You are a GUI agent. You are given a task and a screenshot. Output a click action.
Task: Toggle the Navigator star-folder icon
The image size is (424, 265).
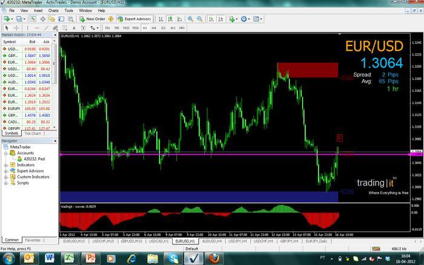[52, 19]
